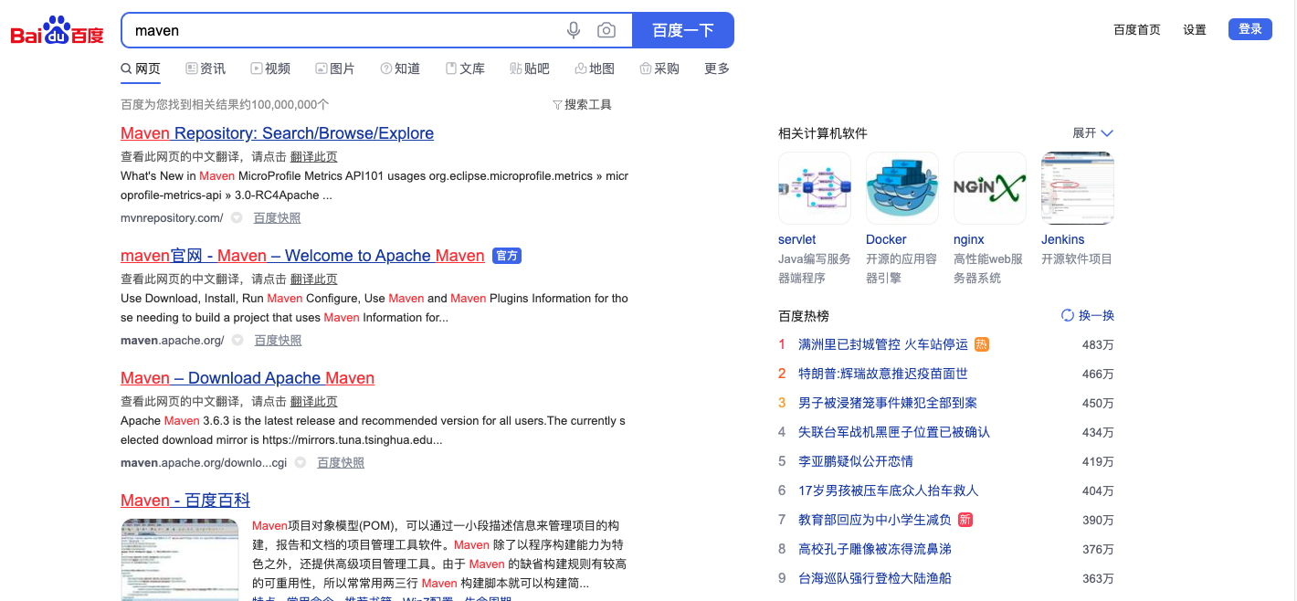Open hot item 高校孔子雕像被冻得流鼻涕
Image resolution: width=1297 pixels, height=601 pixels.
(875, 549)
